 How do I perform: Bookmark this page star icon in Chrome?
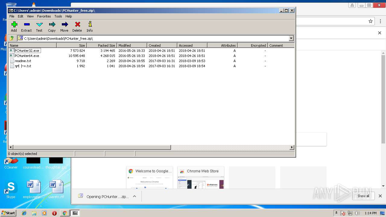(x=371, y=21)
